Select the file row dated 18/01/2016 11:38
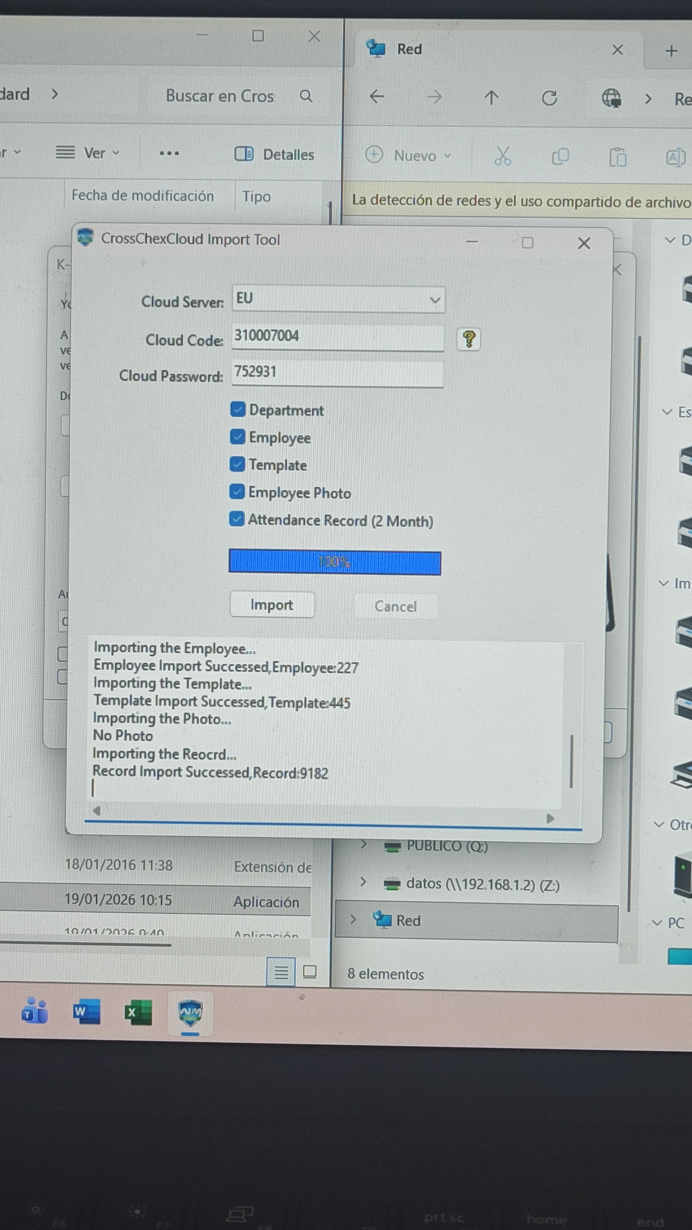Viewport: 692px width, 1230px height. (156, 866)
